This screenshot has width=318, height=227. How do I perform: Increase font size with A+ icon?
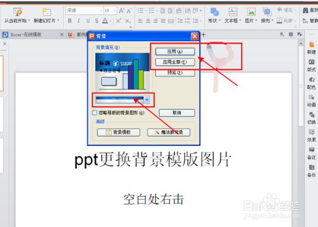(122, 11)
